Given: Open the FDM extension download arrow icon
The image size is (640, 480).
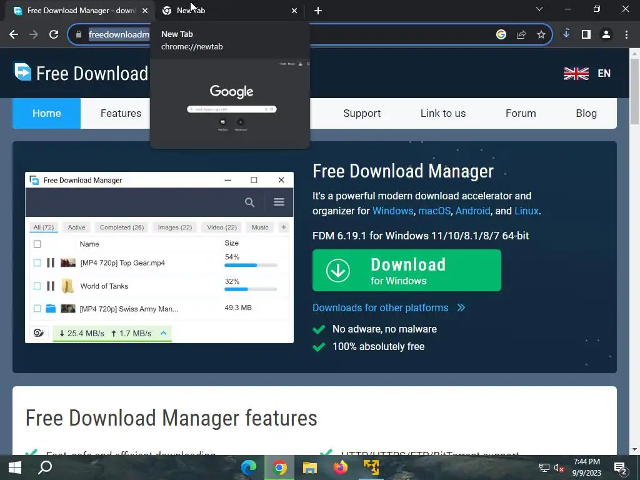Looking at the screenshot, I should point(566,34).
